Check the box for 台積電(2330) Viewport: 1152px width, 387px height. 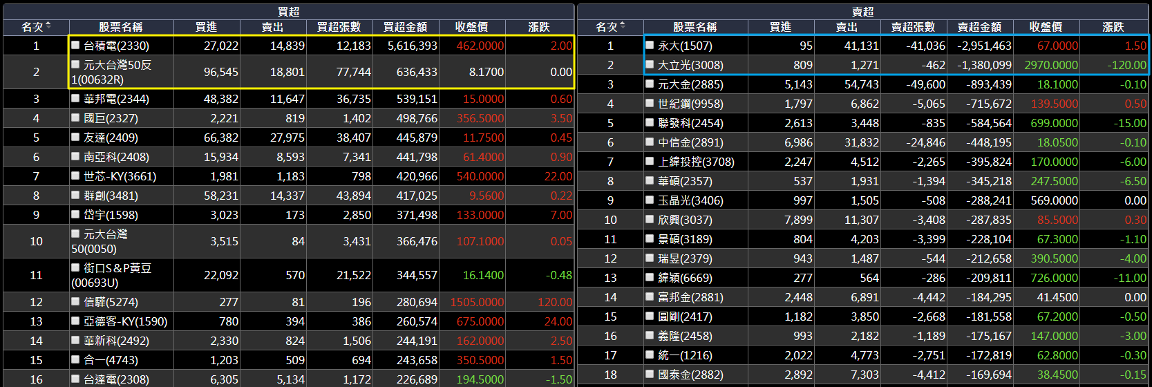point(76,45)
